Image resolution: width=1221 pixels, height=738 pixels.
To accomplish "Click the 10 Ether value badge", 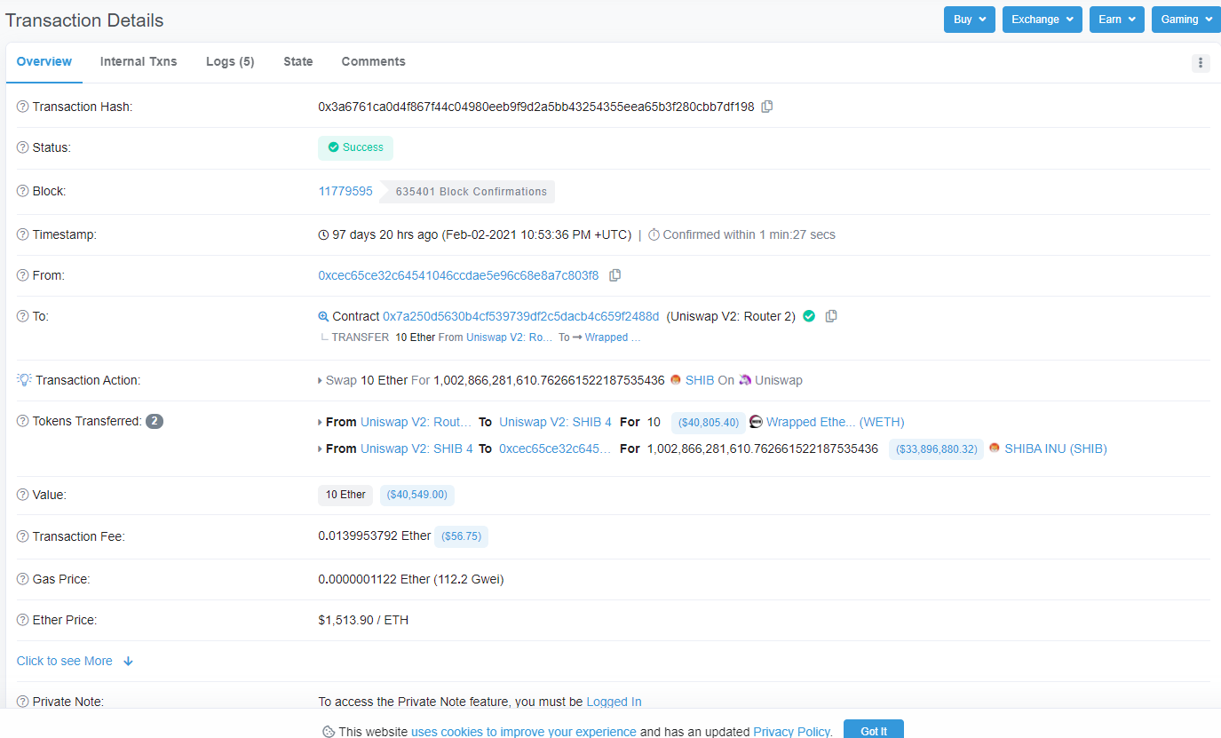I will [345, 495].
